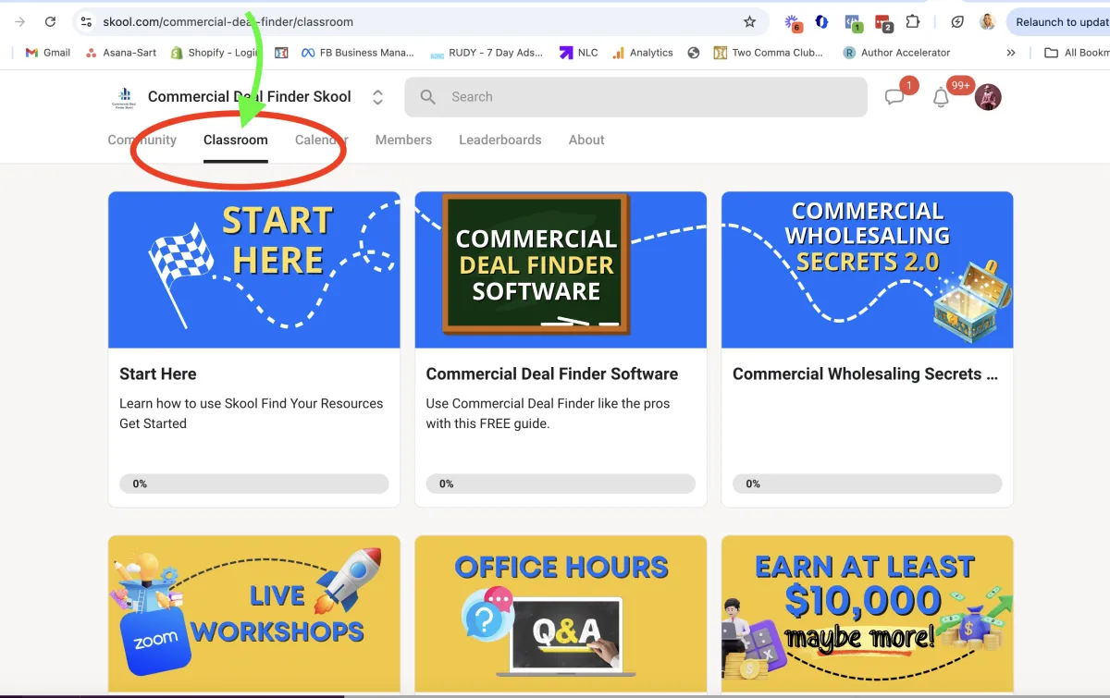The width and height of the screenshot is (1110, 698).
Task: Click the Commercial Deal Finder Skool group name
Action: pos(250,96)
